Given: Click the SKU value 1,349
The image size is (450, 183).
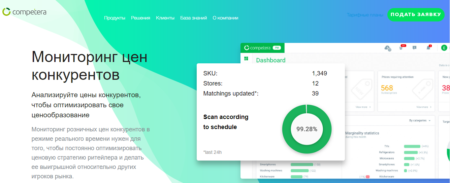Looking at the screenshot, I should coord(319,73).
